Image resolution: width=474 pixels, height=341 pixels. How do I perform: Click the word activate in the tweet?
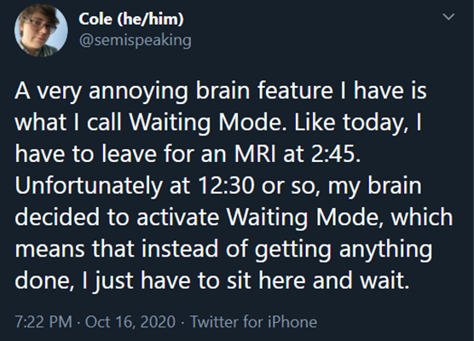point(177,217)
